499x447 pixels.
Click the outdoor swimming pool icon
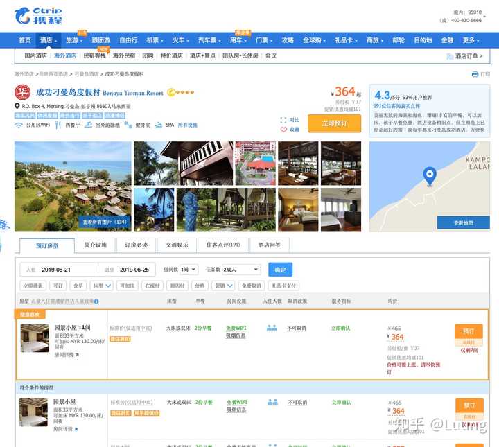(x=88, y=125)
